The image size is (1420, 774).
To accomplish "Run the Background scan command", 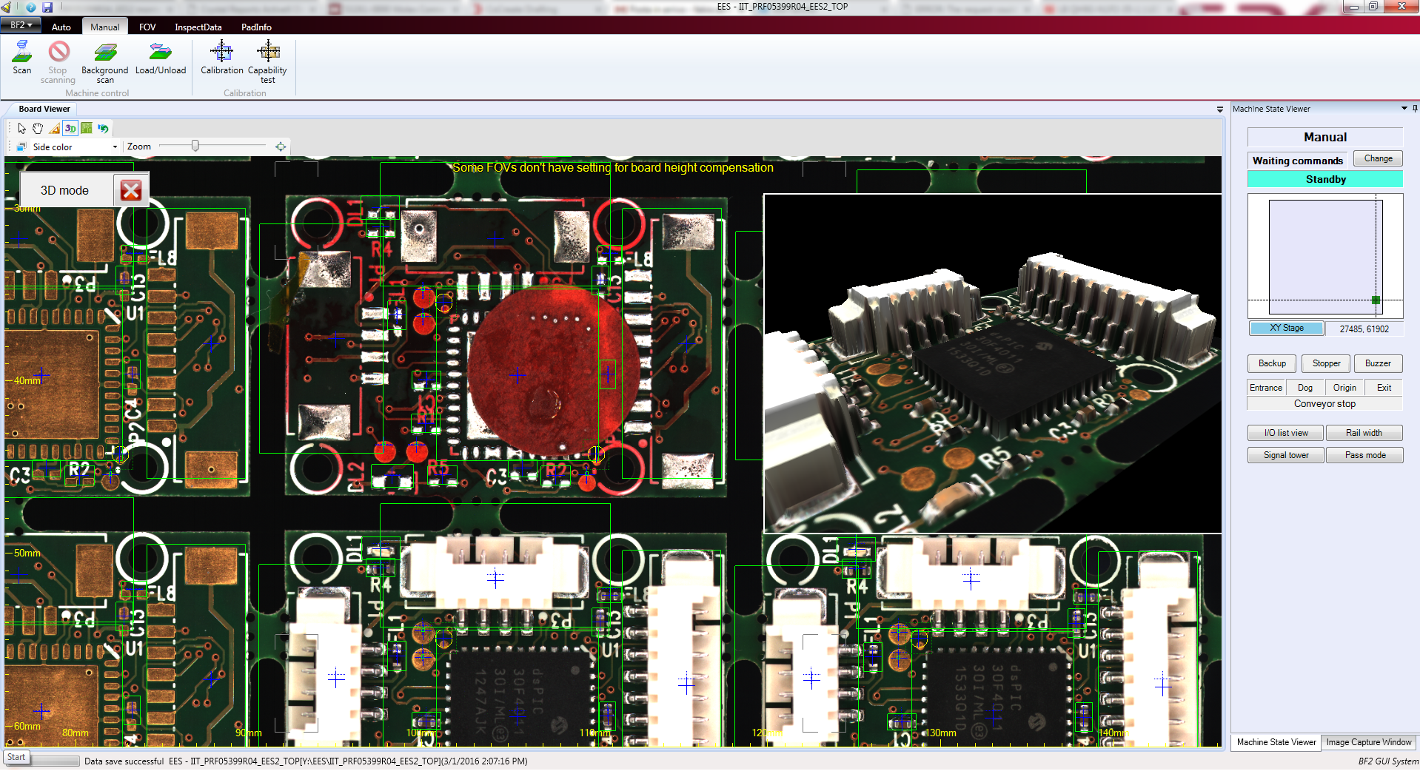I will pyautogui.click(x=105, y=62).
